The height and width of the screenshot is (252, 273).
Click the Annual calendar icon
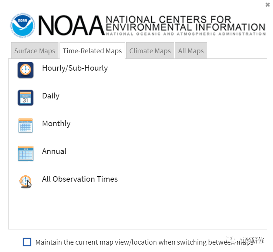tap(26, 153)
